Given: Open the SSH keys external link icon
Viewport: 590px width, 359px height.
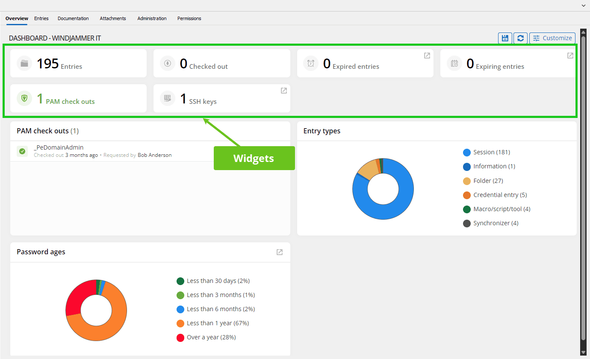Looking at the screenshot, I should [x=283, y=91].
